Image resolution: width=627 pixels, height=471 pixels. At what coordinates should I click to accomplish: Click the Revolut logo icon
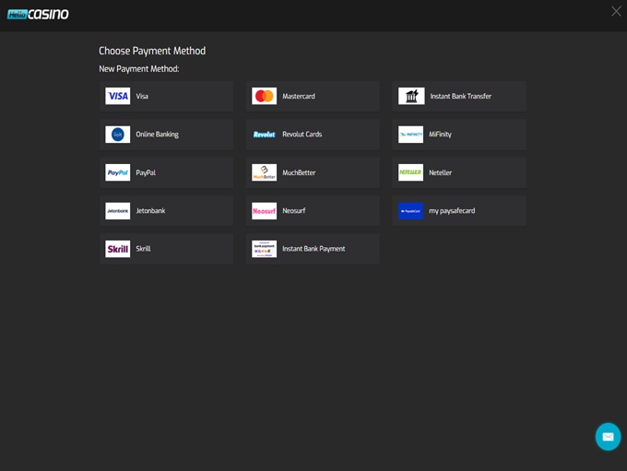click(264, 135)
